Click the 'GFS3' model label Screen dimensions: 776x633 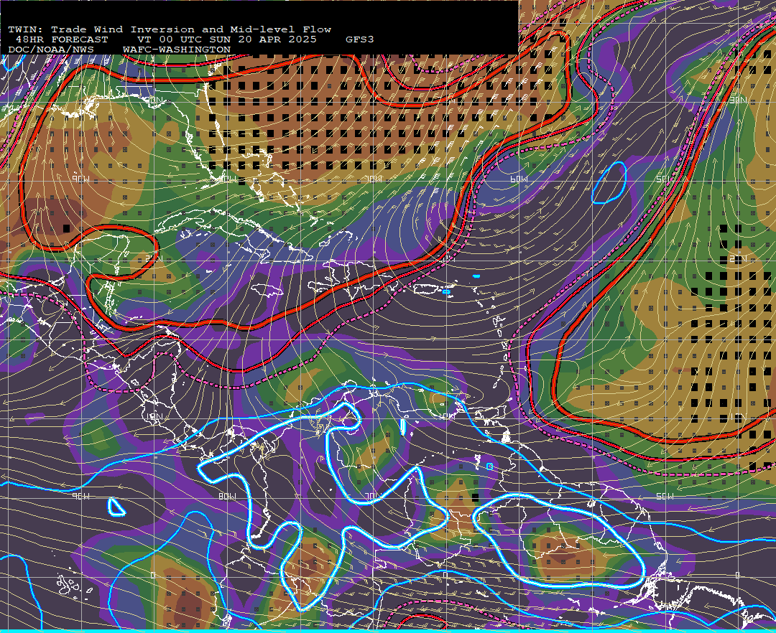[360, 39]
